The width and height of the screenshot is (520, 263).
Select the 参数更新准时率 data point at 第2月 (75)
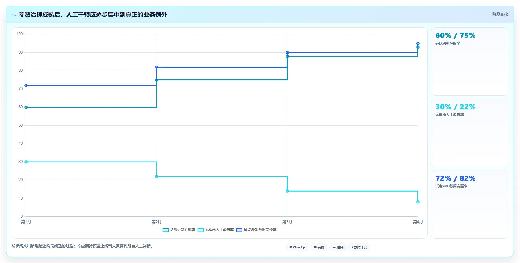coord(157,80)
